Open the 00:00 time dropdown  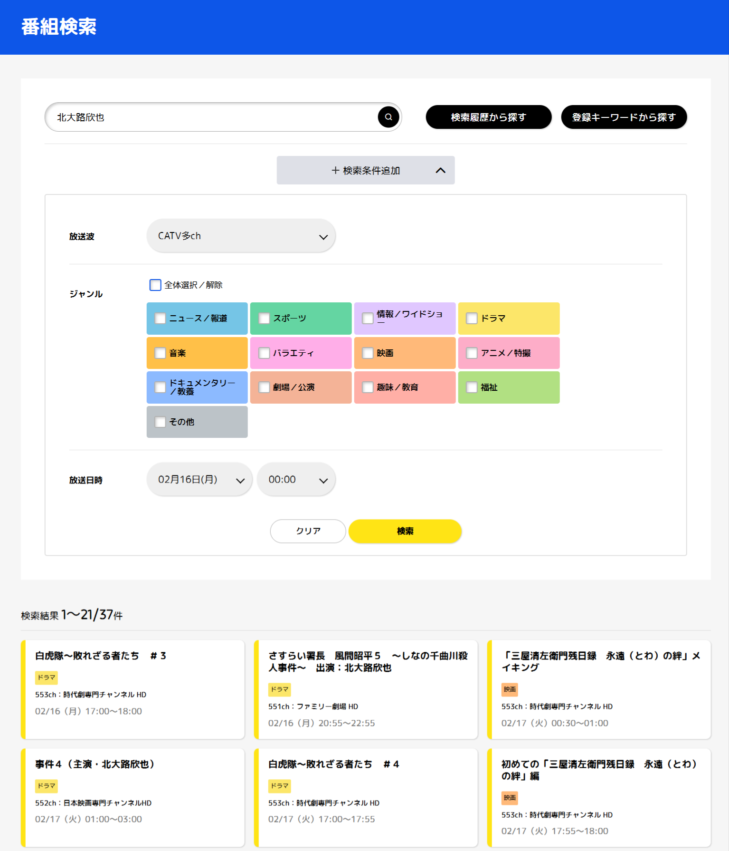[x=296, y=480]
